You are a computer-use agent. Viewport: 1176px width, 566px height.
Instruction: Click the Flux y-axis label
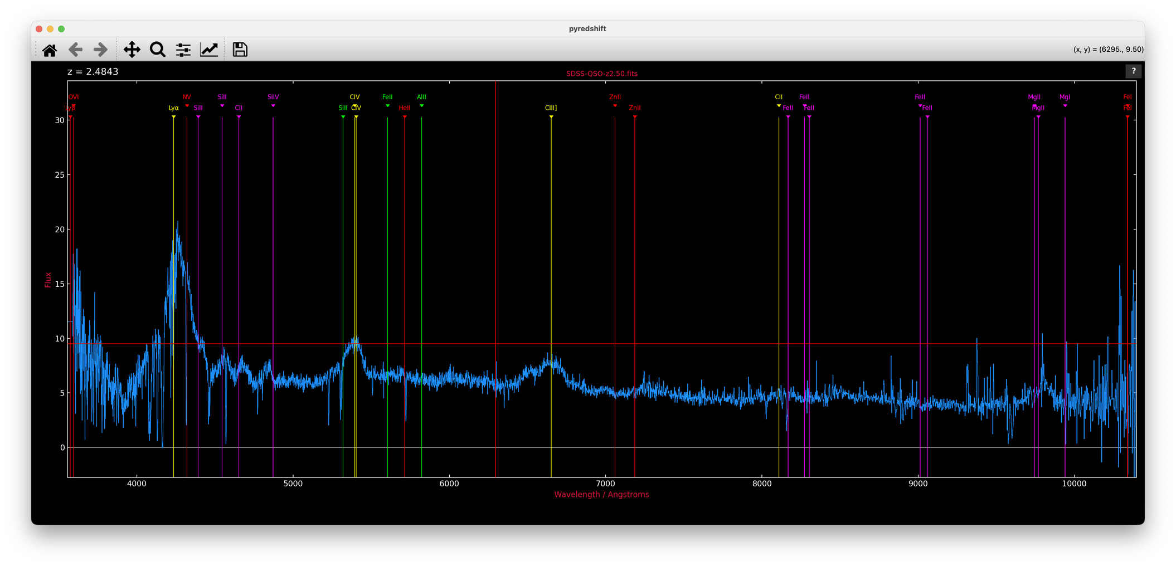pyautogui.click(x=48, y=280)
